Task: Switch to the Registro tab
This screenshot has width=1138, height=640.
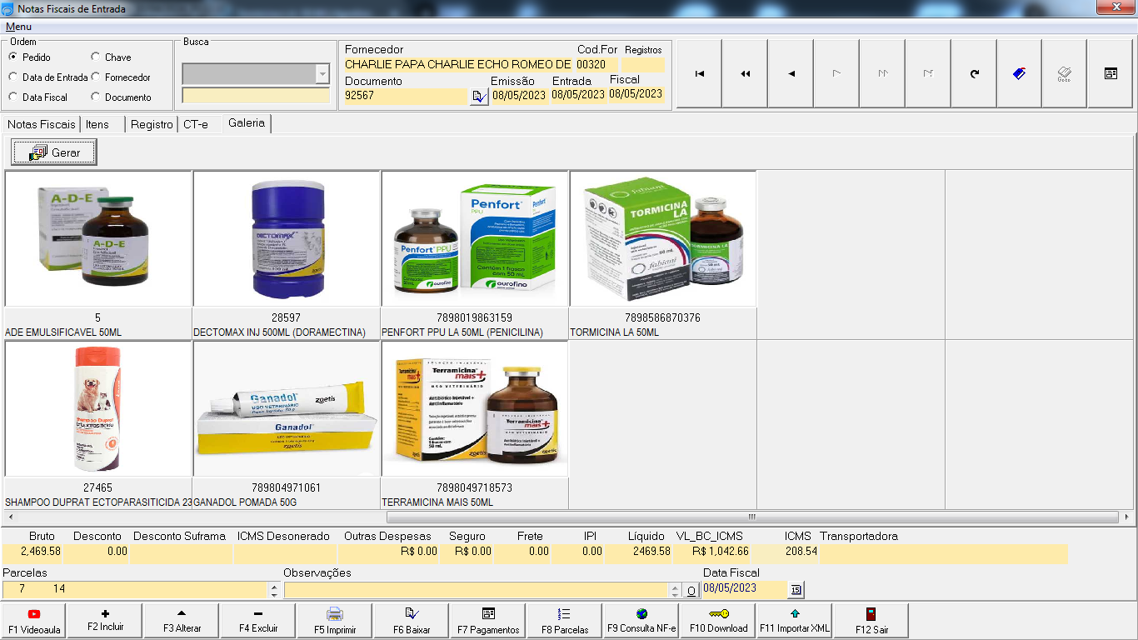Action: (152, 124)
